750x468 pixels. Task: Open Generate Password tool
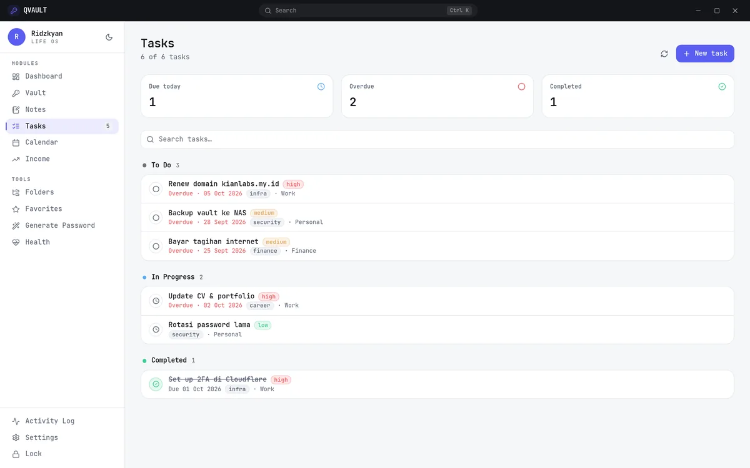click(x=62, y=225)
